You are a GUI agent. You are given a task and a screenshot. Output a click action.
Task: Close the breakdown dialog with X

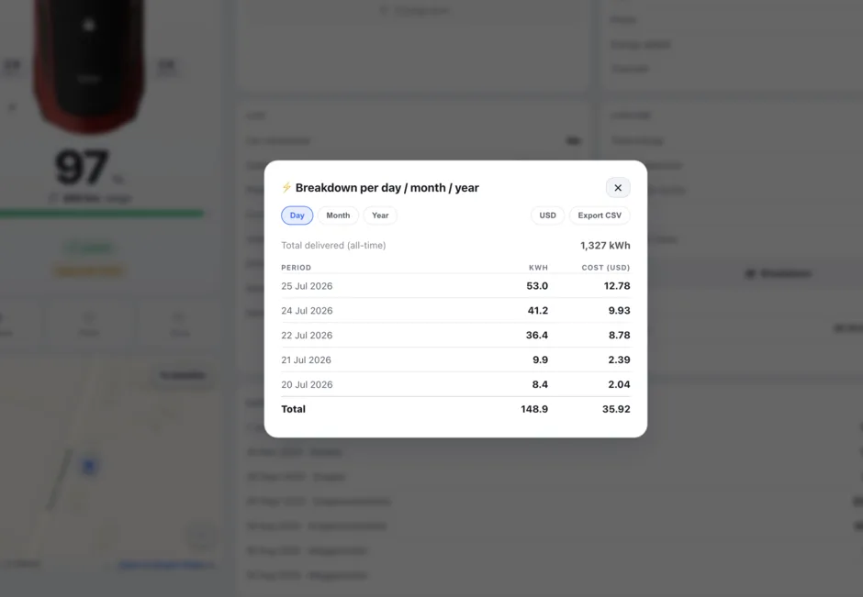point(618,188)
